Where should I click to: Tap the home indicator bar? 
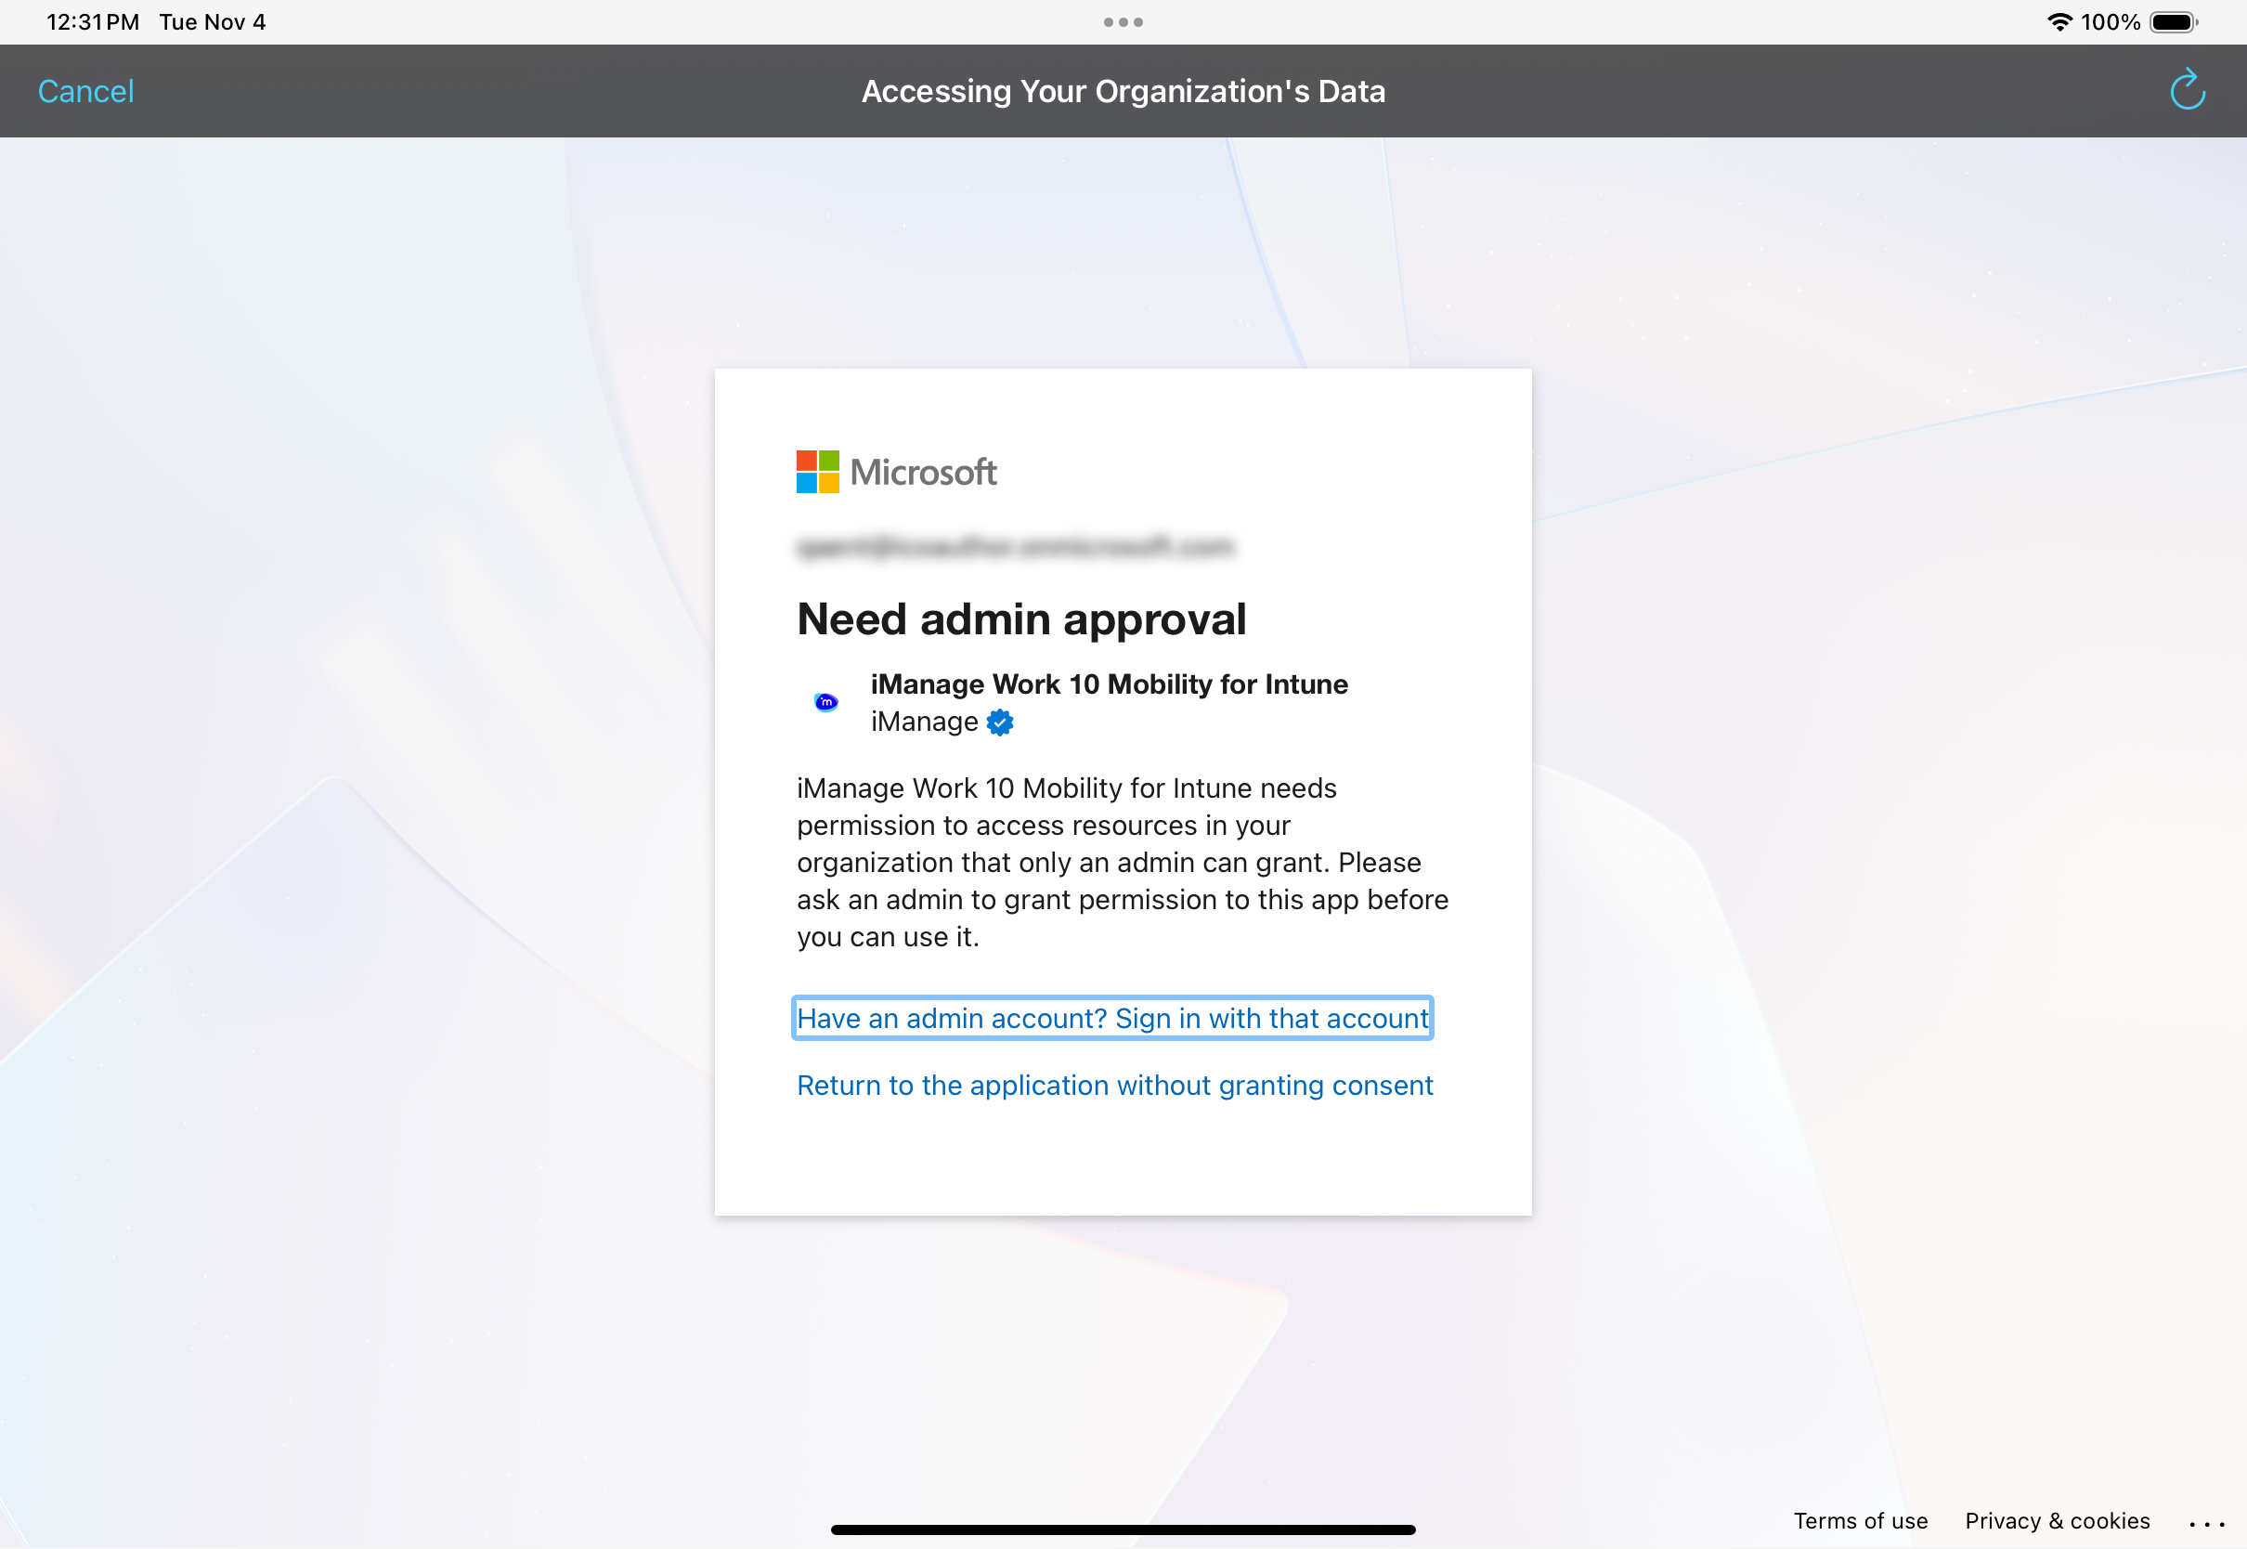1123,1529
